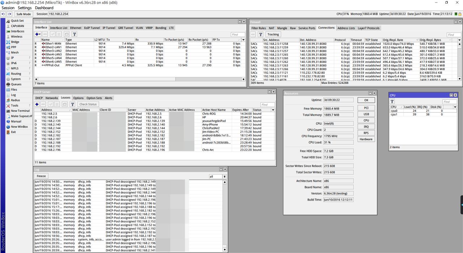Image resolution: width=463 pixels, height=253 pixels.
Task: Open the 'all' topics dropdown in the Log window
Action: (x=225, y=176)
